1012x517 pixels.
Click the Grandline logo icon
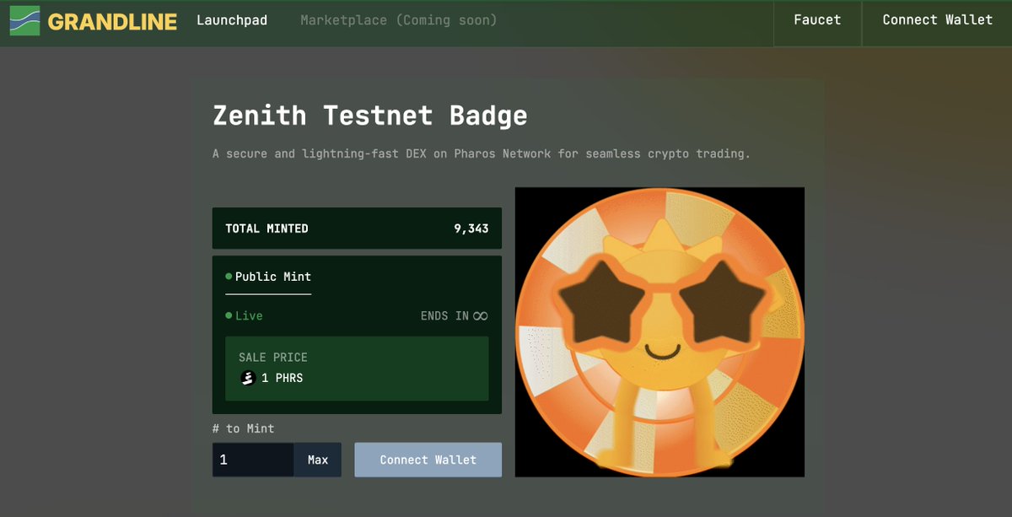[x=25, y=20]
